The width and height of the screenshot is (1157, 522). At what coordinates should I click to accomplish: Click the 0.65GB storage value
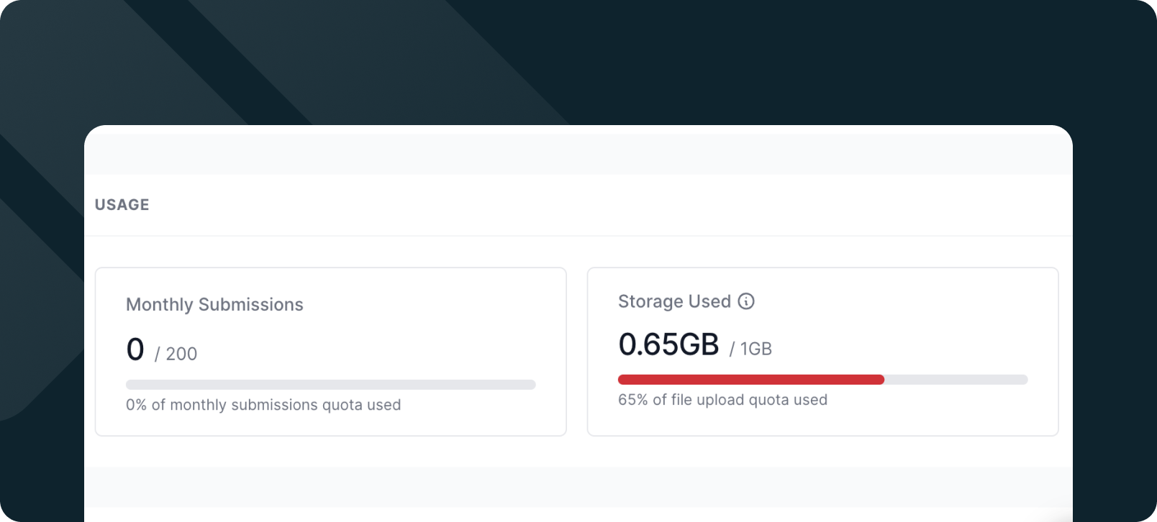coord(668,345)
